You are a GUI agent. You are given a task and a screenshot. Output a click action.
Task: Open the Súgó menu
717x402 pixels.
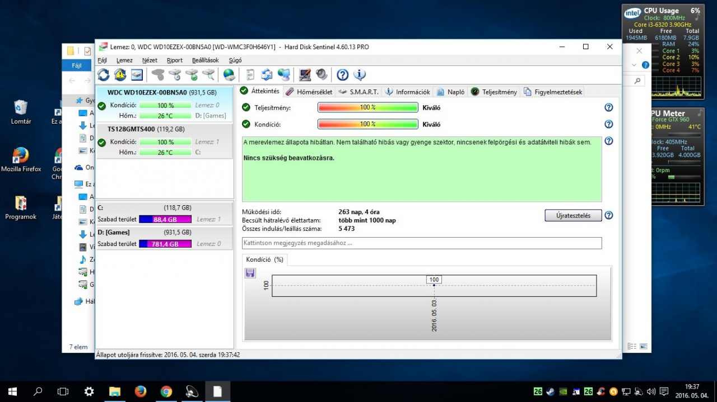coord(235,60)
